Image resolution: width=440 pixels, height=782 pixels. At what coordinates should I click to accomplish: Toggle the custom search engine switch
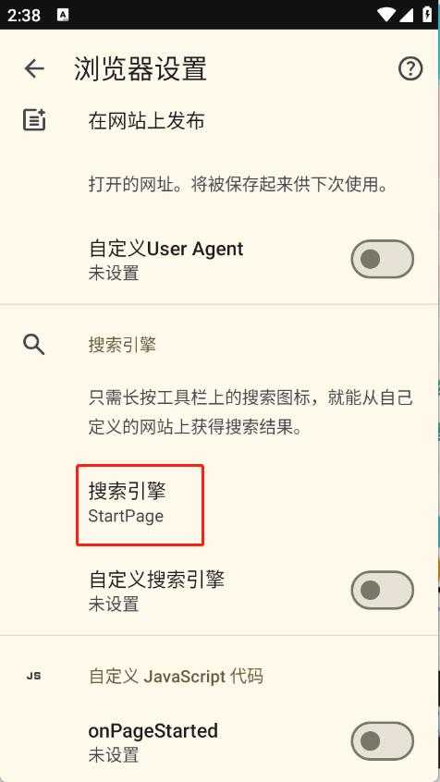382,591
